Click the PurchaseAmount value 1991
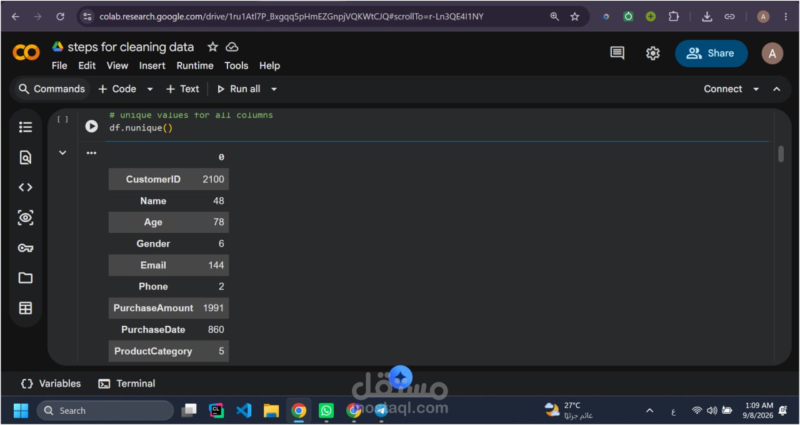The height and width of the screenshot is (425, 800). tap(213, 308)
